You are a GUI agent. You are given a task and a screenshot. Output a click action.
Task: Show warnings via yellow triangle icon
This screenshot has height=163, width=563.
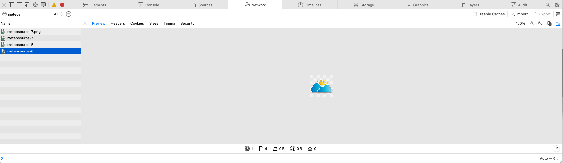[x=54, y=5]
